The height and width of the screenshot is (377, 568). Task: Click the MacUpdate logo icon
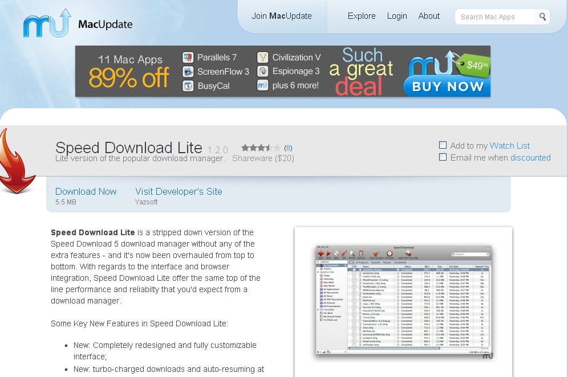click(47, 23)
